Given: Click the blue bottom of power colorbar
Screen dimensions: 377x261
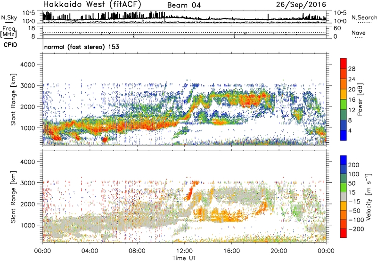Looking at the screenshot, I should [344, 135].
